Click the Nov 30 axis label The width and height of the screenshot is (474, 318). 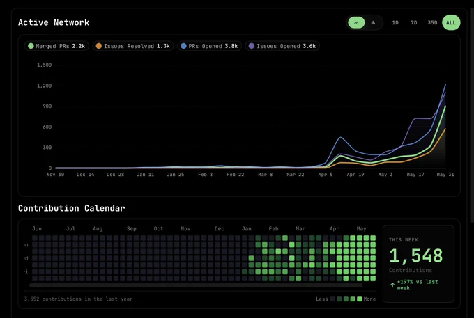55,175
